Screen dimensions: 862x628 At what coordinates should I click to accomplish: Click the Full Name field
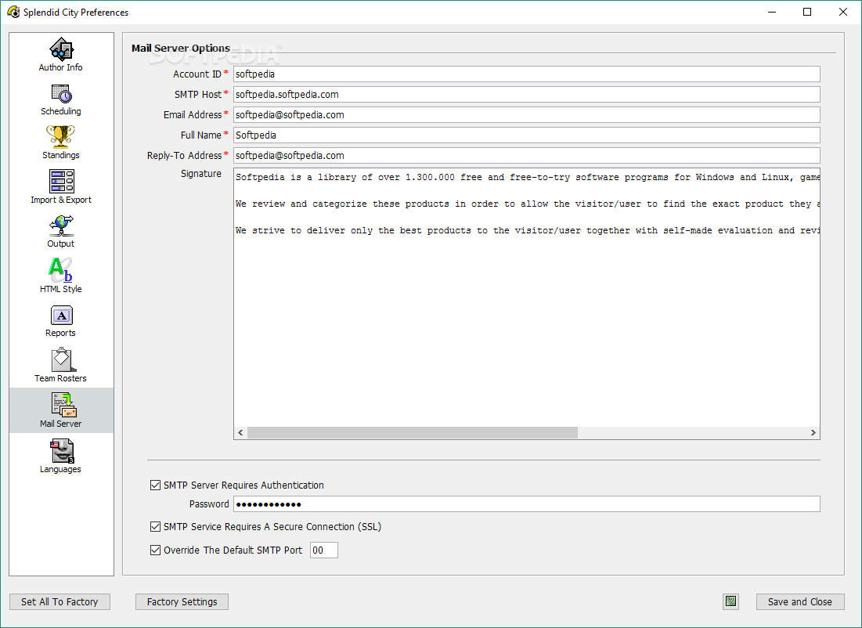click(527, 135)
